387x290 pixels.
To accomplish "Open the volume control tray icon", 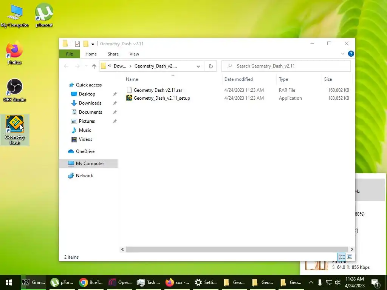I will tap(338, 282).
